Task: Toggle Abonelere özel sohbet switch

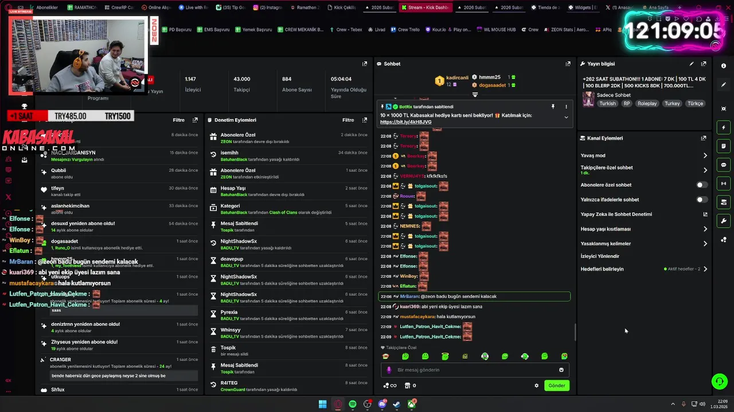Action: tap(701, 185)
